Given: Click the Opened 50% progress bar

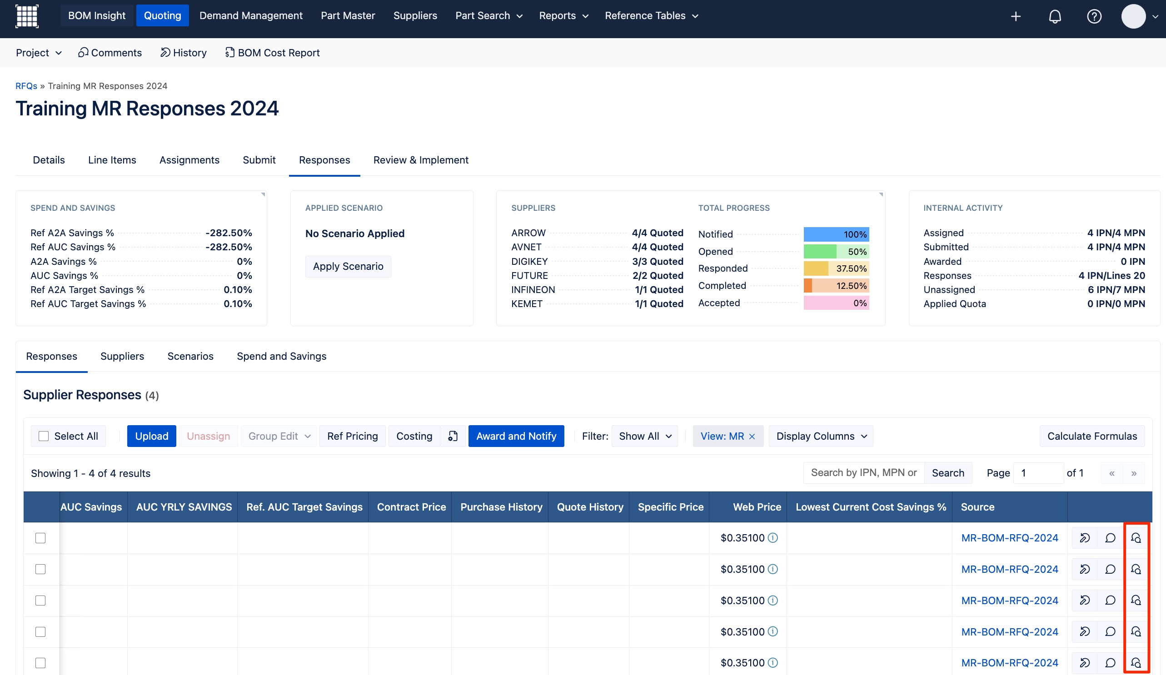Looking at the screenshot, I should coord(836,252).
